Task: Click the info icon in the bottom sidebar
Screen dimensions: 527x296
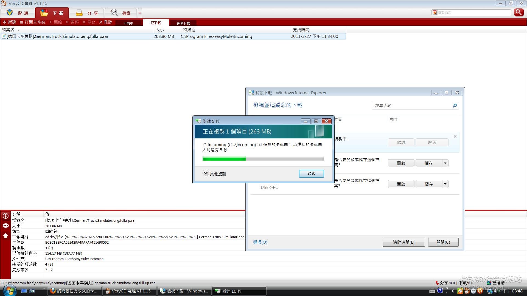Action: [x=5, y=216]
